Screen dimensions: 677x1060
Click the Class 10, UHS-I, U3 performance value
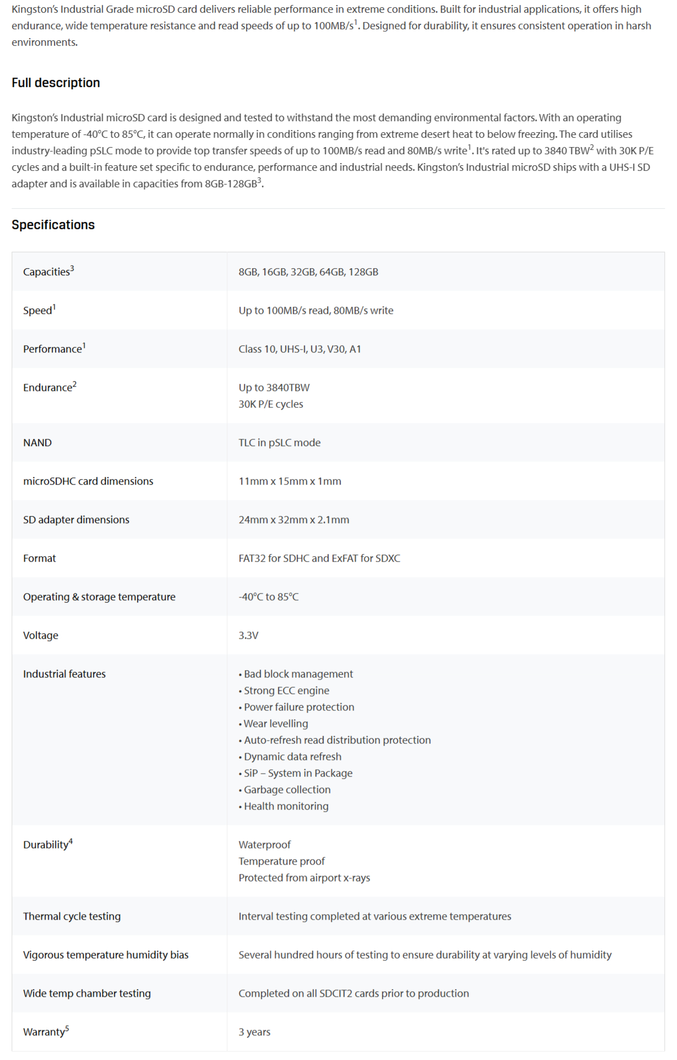pos(300,349)
